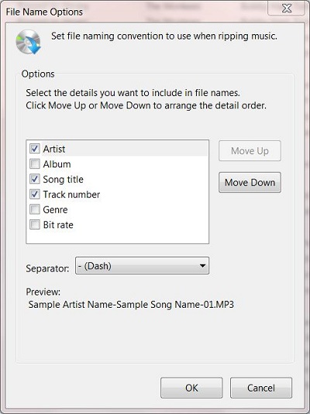Confirm settings with the OK button
The width and height of the screenshot is (310, 414).
coord(191,388)
